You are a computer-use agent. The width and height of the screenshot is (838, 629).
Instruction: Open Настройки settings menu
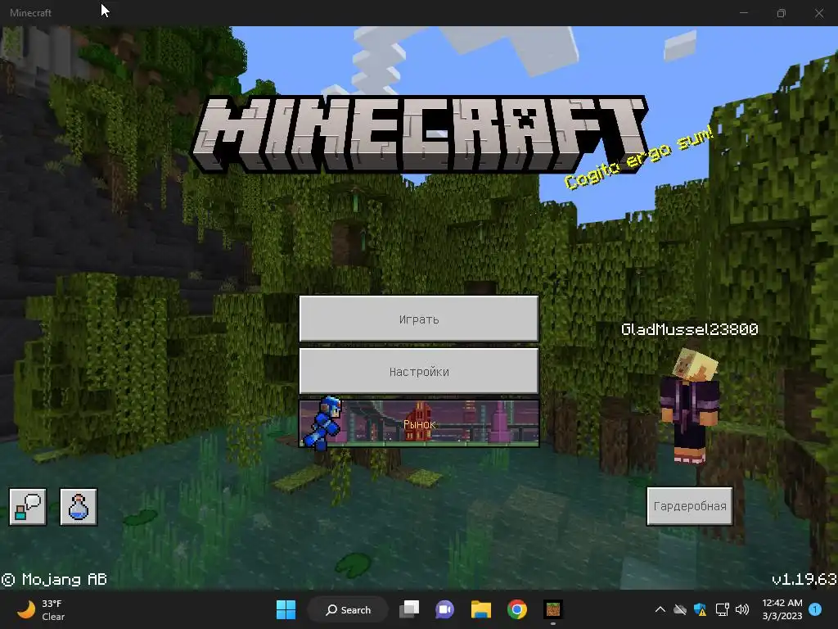pos(418,371)
